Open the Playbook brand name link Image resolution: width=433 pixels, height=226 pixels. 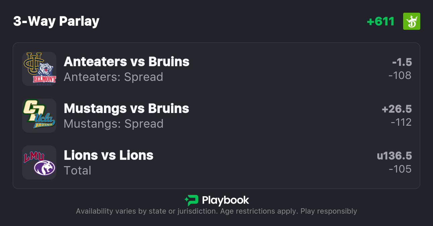click(x=225, y=200)
